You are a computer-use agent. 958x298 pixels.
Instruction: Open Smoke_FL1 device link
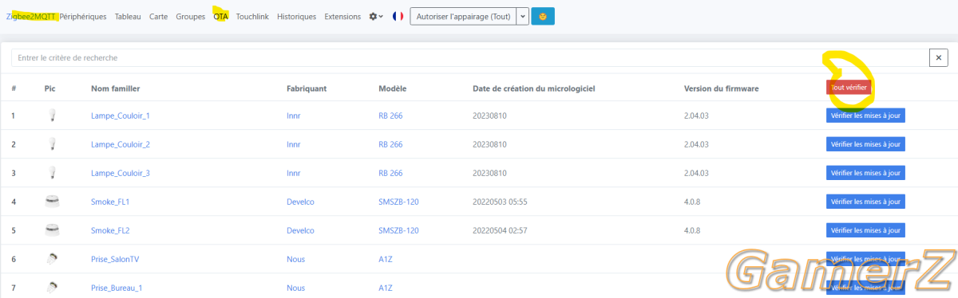tap(110, 202)
